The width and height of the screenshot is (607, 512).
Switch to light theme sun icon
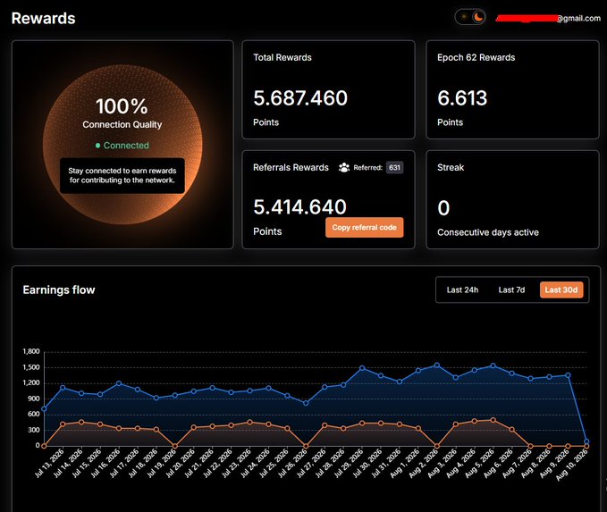464,17
